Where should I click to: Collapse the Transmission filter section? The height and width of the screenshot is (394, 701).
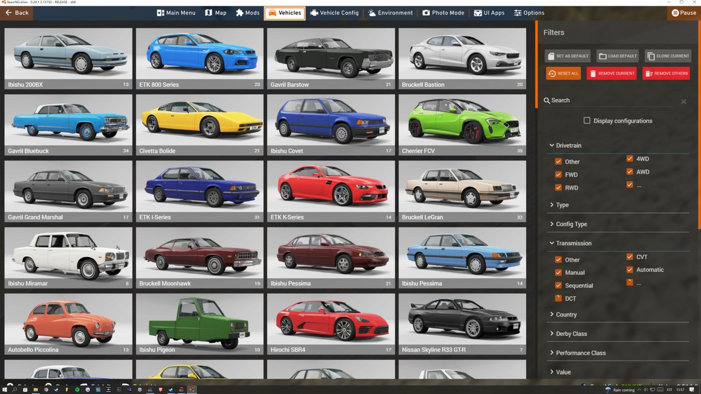point(618,243)
